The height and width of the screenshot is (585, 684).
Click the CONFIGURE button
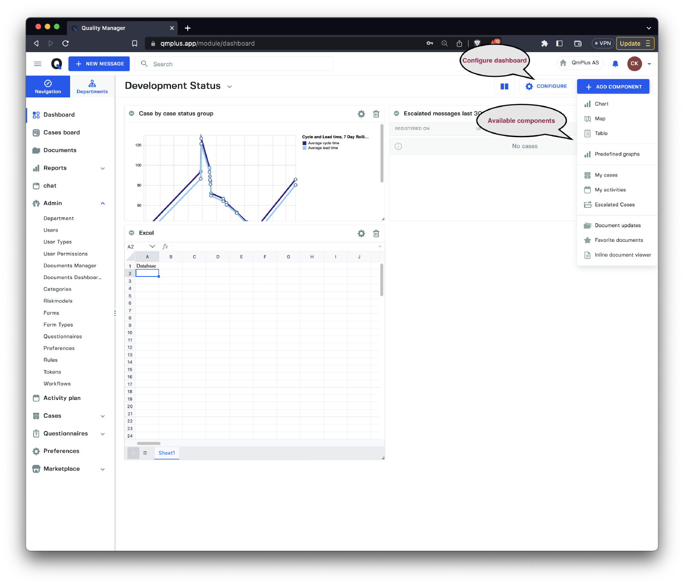pos(546,86)
